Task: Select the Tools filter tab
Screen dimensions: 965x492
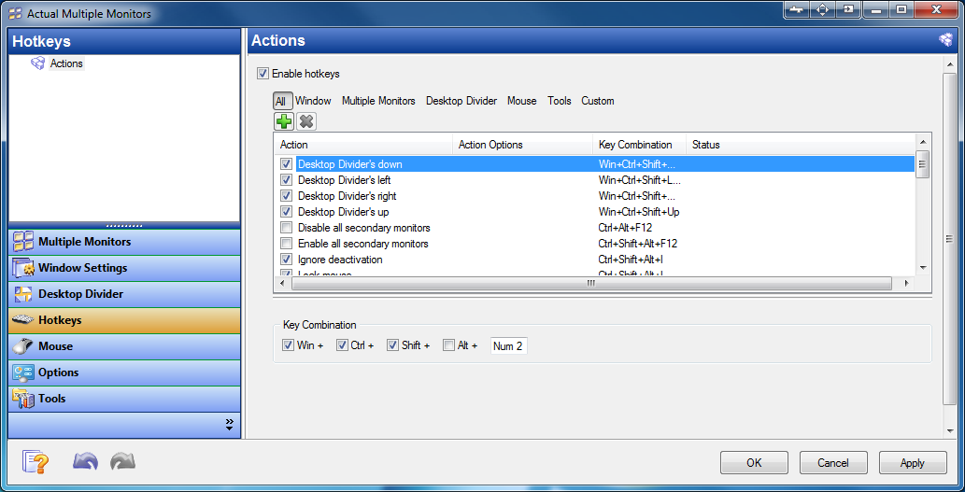Action: [x=560, y=101]
